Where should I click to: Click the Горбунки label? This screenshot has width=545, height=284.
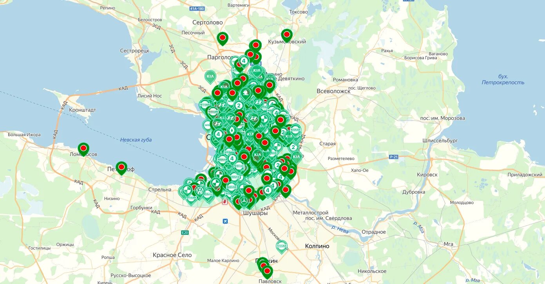[x=141, y=208]
